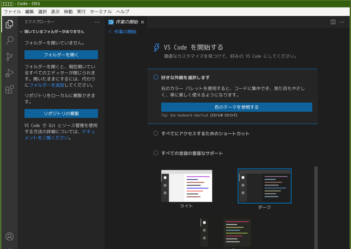
Task: Click the 色のテーマを参照する button
Action: [x=237, y=107]
